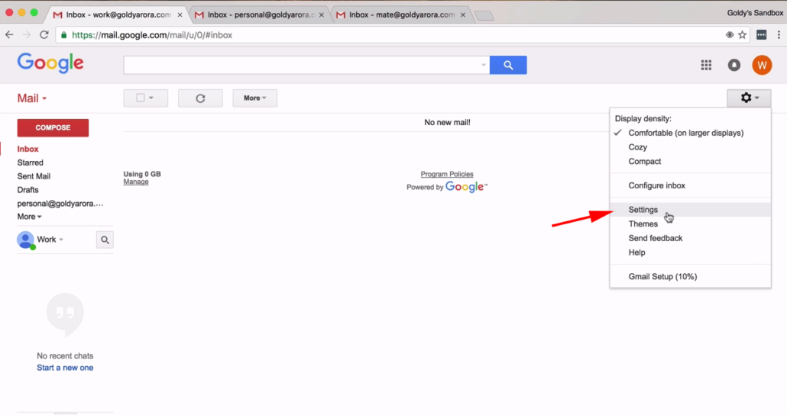Open Sent Mail folder
This screenshot has width=787, height=415.
34,176
